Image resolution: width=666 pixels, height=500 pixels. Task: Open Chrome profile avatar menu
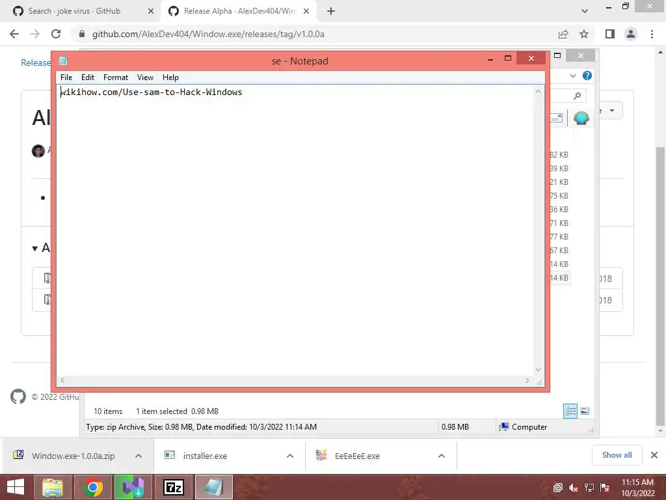pos(631,34)
